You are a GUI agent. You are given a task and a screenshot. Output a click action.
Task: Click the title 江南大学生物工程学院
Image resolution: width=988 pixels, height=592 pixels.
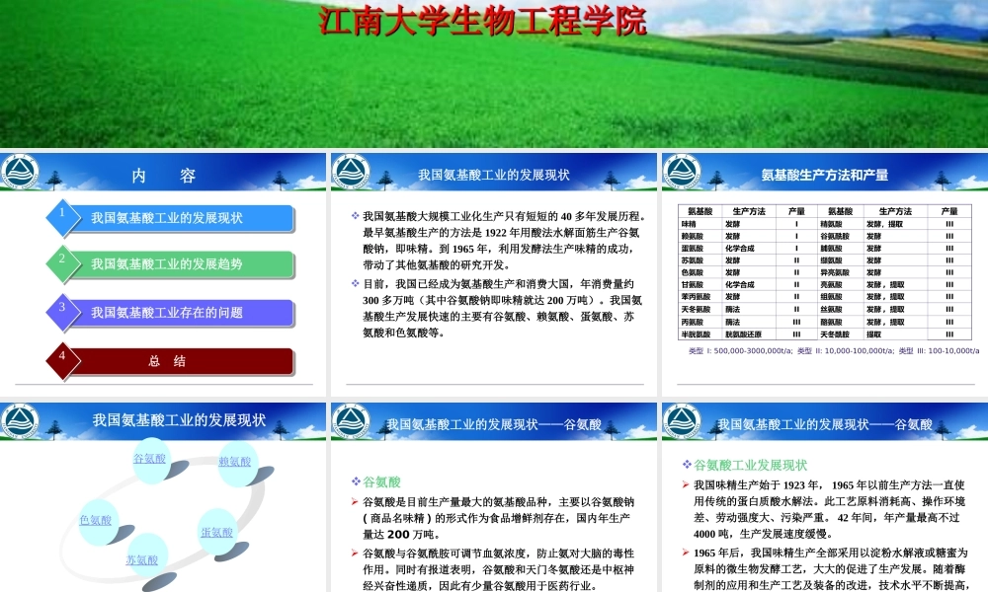[482, 20]
